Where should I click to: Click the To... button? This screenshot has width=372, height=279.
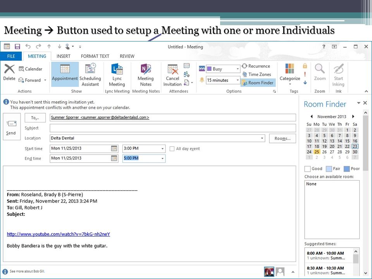[35, 118]
